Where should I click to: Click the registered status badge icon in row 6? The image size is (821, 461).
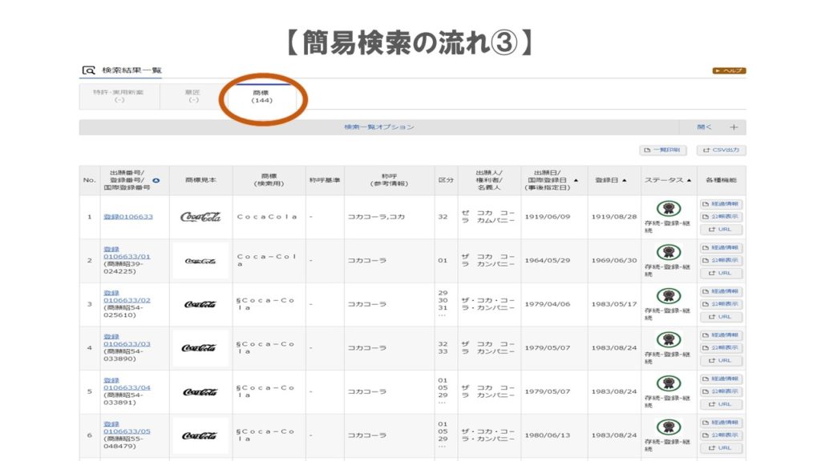(668, 427)
